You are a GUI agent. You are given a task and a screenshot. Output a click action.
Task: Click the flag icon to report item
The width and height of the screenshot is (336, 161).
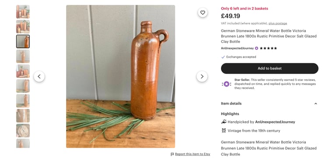click(172, 154)
